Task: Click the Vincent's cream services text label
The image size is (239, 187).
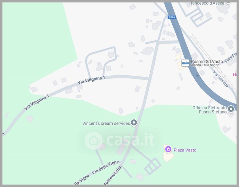Action: pos(106,123)
